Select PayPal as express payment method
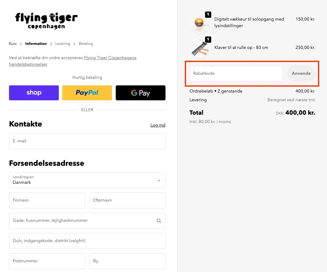The height and width of the screenshot is (272, 327). [87, 93]
